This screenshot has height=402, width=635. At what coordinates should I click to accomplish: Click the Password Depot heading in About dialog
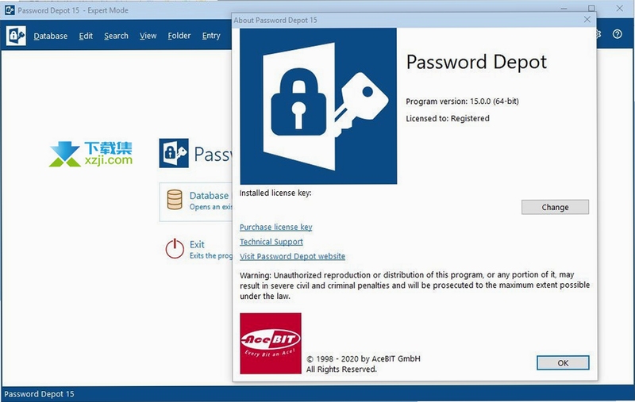click(476, 62)
